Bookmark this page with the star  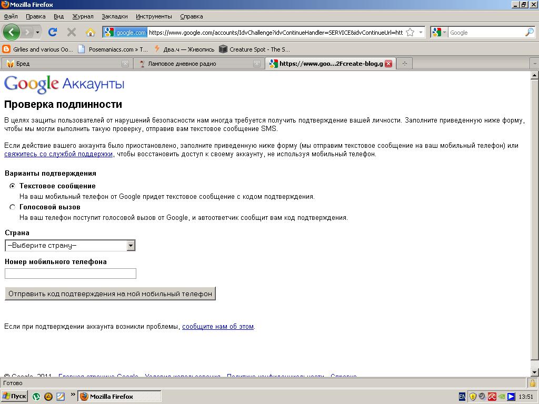(410, 32)
